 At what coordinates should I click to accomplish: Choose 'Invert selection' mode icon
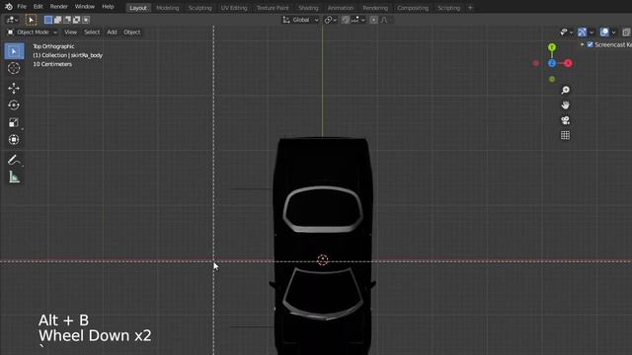click(76, 20)
